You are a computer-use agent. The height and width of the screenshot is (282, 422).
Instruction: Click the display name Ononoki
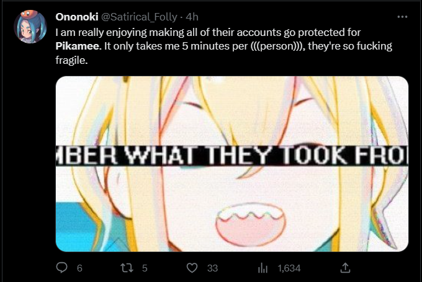73,16
